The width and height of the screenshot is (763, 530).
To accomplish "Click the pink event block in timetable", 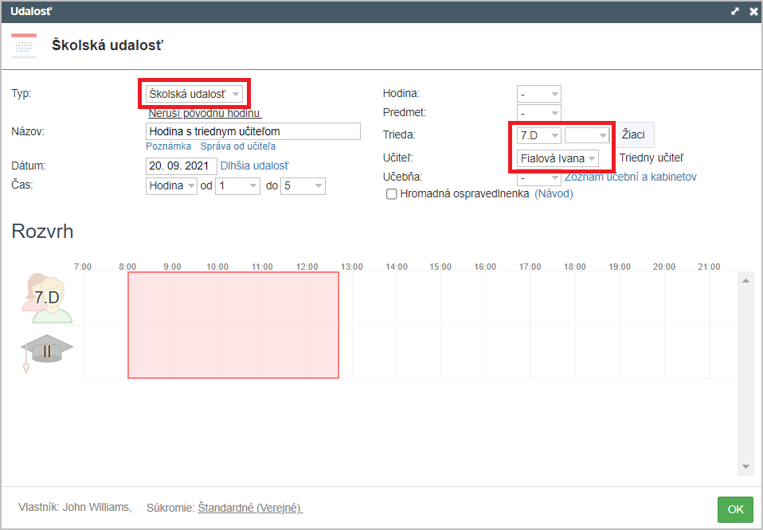I will (233, 325).
